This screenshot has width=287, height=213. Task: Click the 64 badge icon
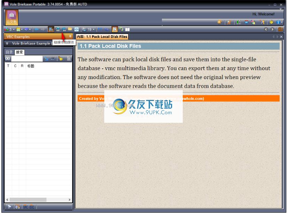pyautogui.click(x=246, y=22)
